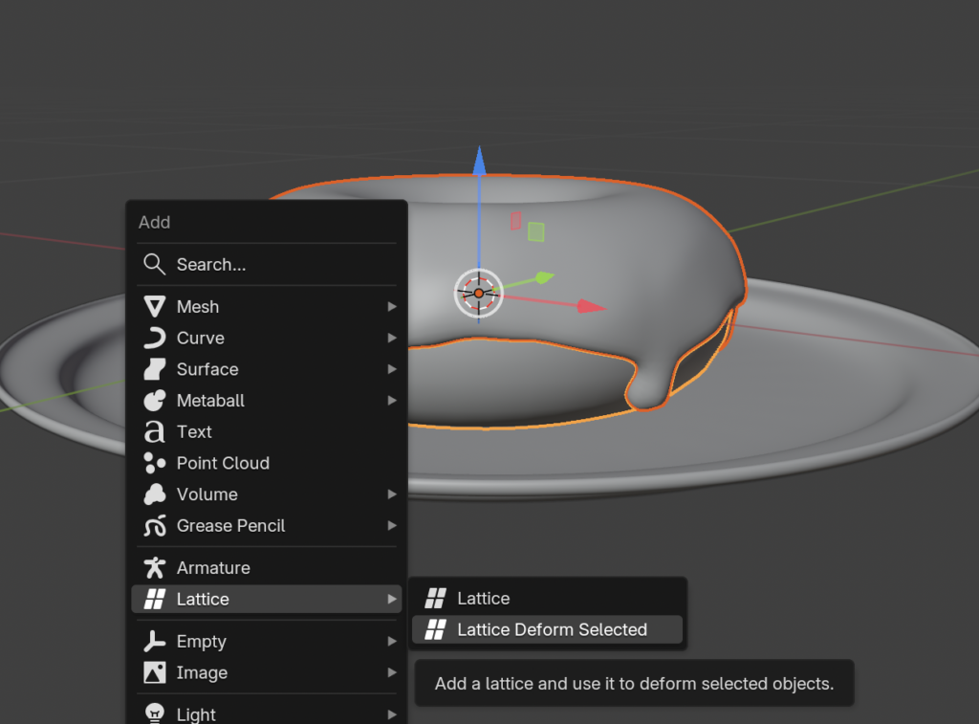
Task: Add a Text object from menu
Action: click(x=194, y=432)
